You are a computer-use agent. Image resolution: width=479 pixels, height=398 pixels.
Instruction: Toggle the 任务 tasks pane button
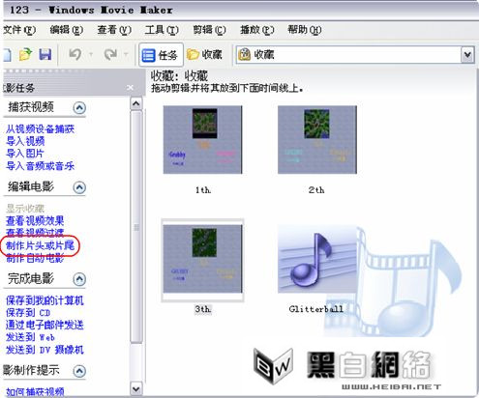click(161, 55)
